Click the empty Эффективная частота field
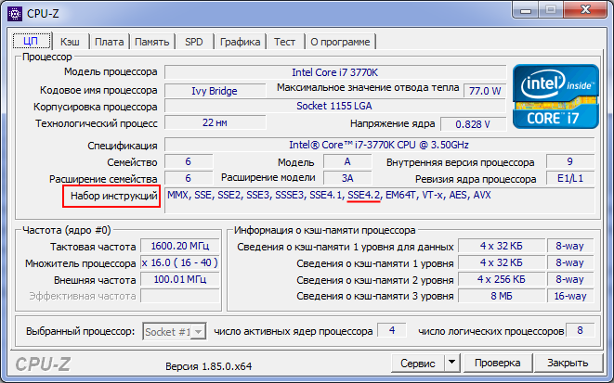This screenshot has width=614, height=383. 180,296
